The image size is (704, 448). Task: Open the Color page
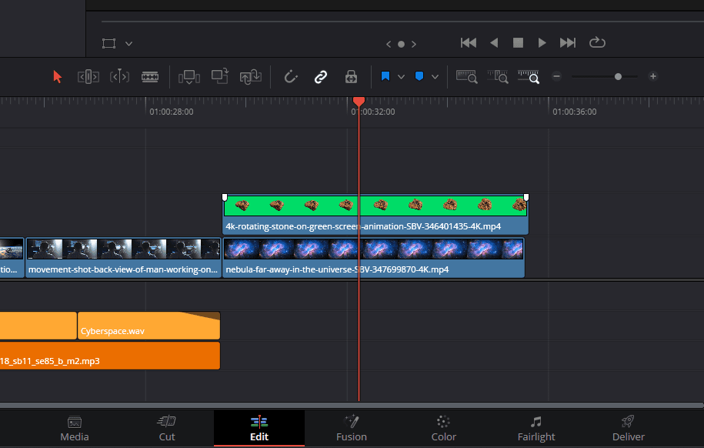(x=444, y=429)
